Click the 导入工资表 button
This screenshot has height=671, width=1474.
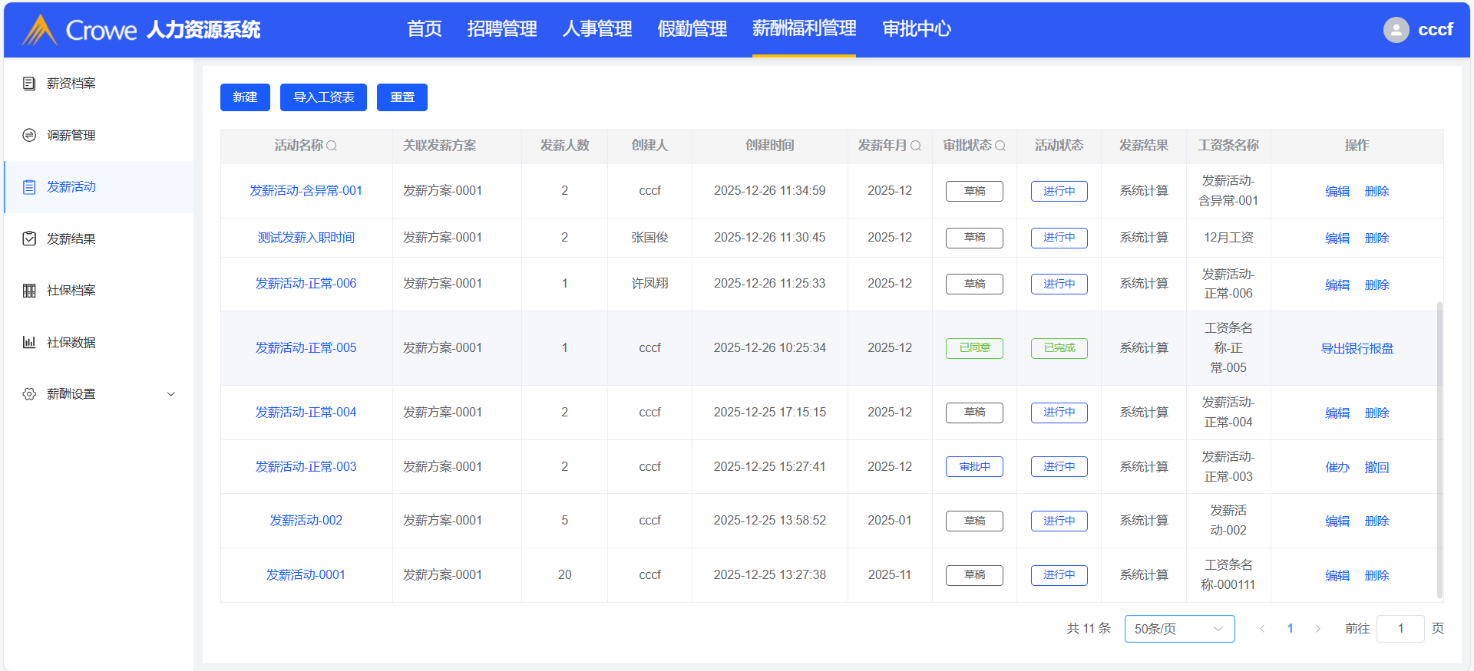pos(323,97)
